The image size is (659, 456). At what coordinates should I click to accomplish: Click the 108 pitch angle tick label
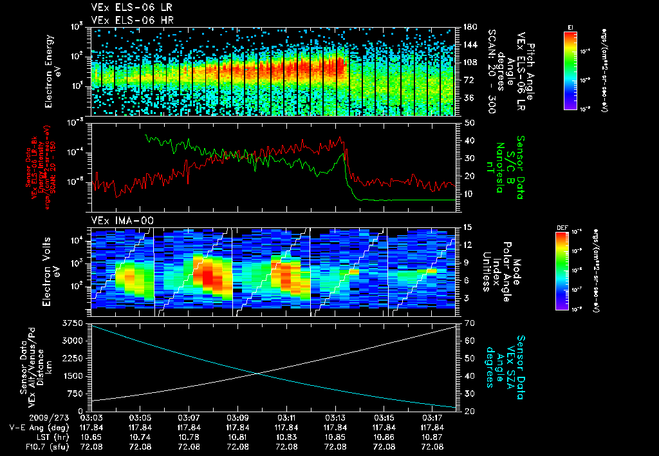[x=470, y=62]
